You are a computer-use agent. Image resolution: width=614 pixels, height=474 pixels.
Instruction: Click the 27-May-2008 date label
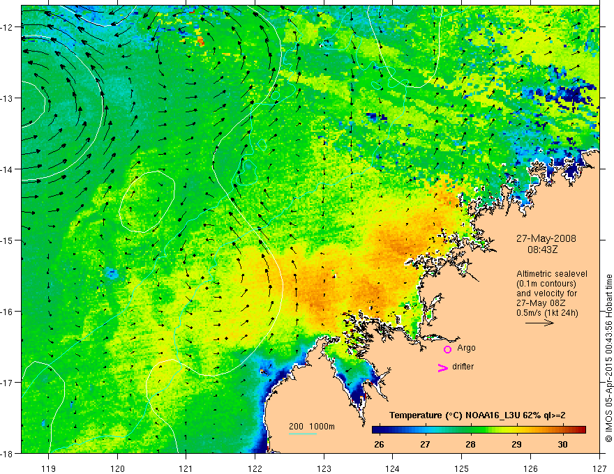546,238
